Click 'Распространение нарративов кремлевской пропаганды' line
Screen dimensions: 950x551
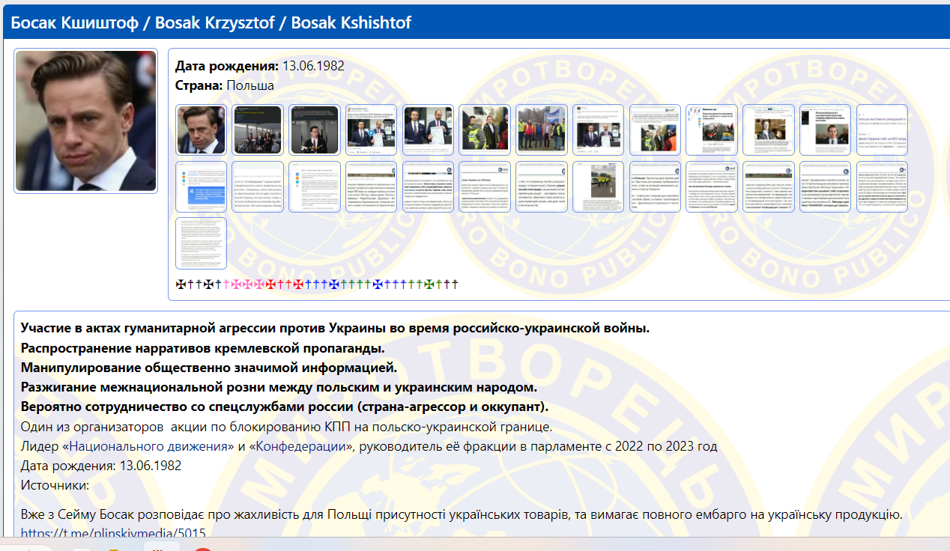click(203, 348)
